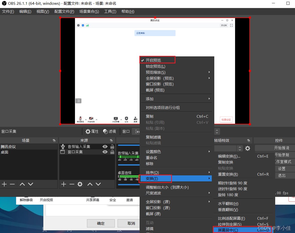Pop out the Sources dock panel

(111, 141)
